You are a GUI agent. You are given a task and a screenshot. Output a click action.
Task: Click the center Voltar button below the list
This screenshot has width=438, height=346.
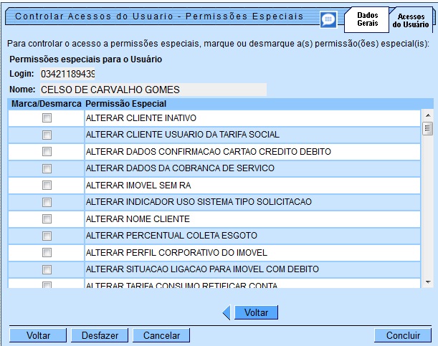(256, 312)
